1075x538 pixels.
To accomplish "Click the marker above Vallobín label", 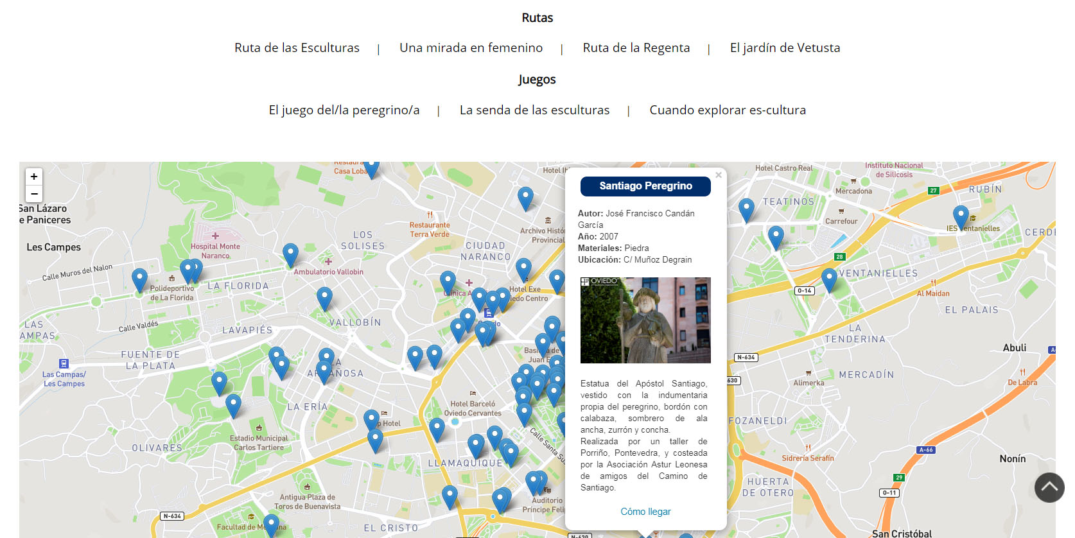I will tap(324, 298).
